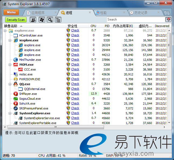This screenshot has width=174, height=160.
Task: Close the 历史记录 tab
Action: point(158,12)
